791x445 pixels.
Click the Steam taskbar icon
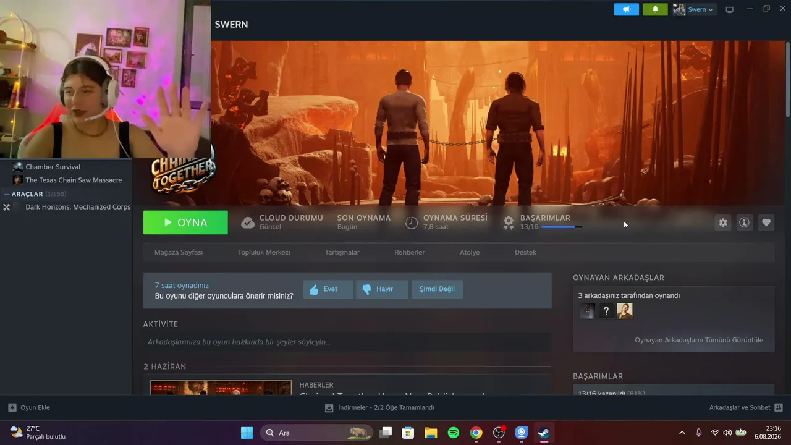click(x=544, y=433)
